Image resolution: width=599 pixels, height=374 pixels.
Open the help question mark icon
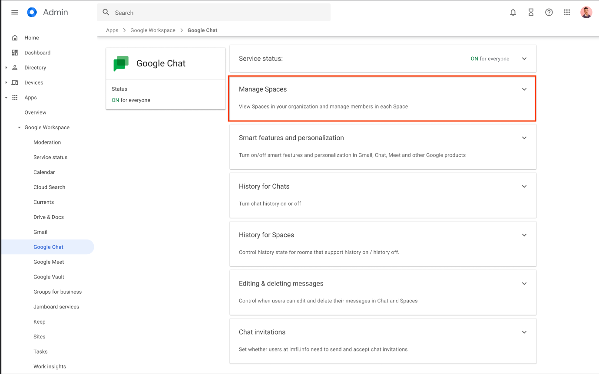[x=549, y=13]
